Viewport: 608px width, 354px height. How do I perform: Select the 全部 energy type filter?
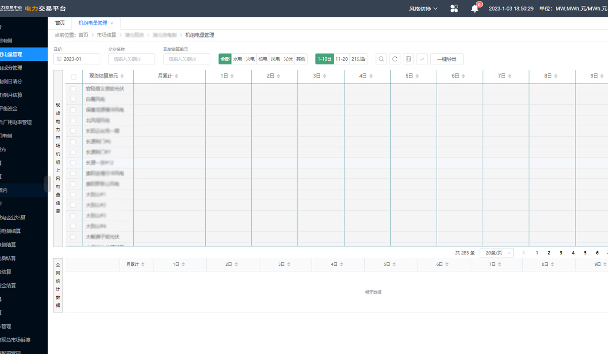tap(225, 59)
